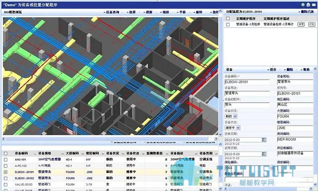Click the 计划 button in maintenance row
The width and height of the screenshot is (318, 191).
tap(312, 24)
